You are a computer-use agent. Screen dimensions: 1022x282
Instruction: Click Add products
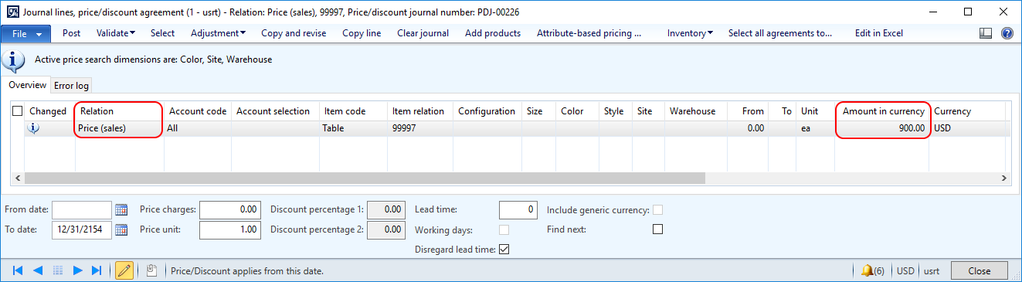[x=493, y=33]
